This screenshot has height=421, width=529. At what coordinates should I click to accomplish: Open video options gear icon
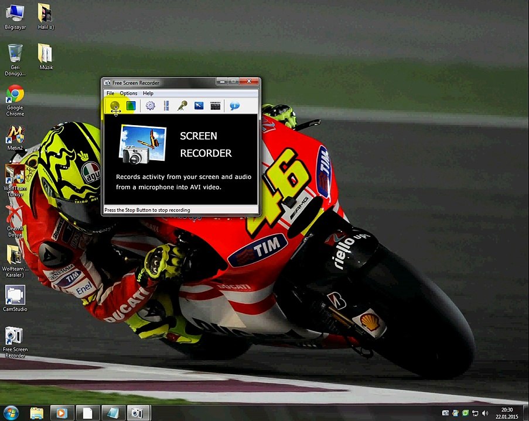coord(150,106)
